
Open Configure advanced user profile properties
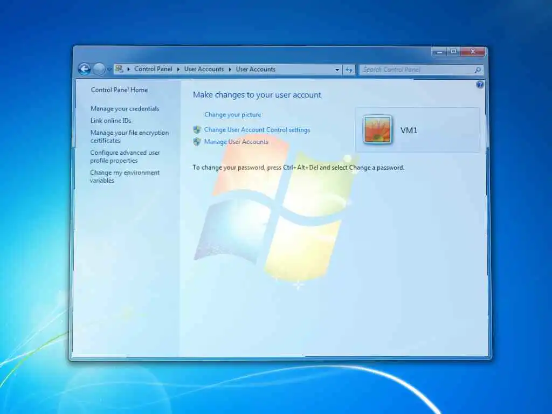pyautogui.click(x=125, y=157)
